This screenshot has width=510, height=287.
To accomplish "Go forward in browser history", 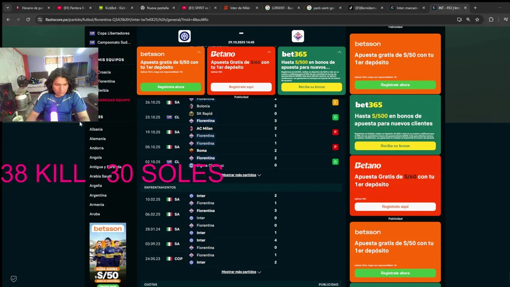I will (18, 20).
